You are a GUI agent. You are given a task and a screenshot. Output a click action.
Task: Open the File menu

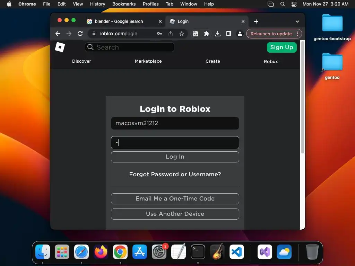pos(47,4)
